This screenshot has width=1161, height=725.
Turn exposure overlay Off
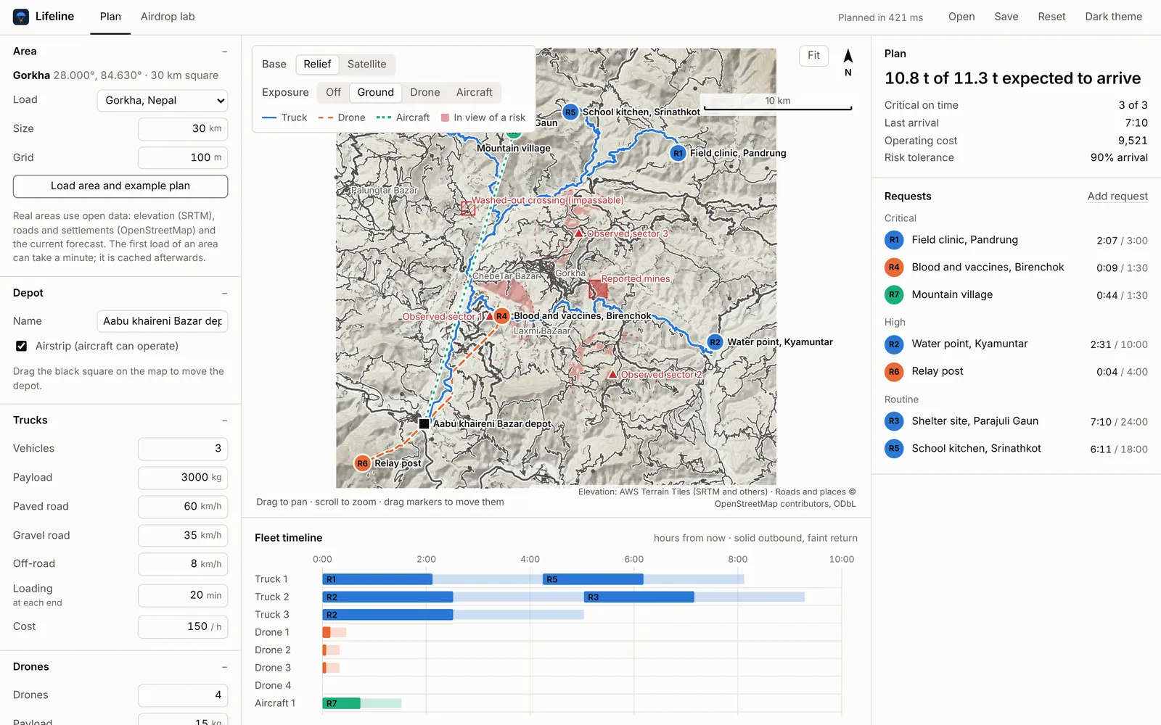333,92
